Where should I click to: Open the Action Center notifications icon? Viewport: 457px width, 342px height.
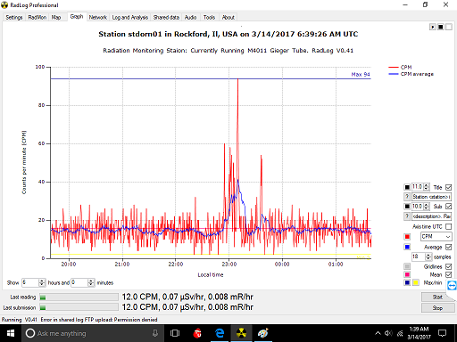tap(443, 333)
